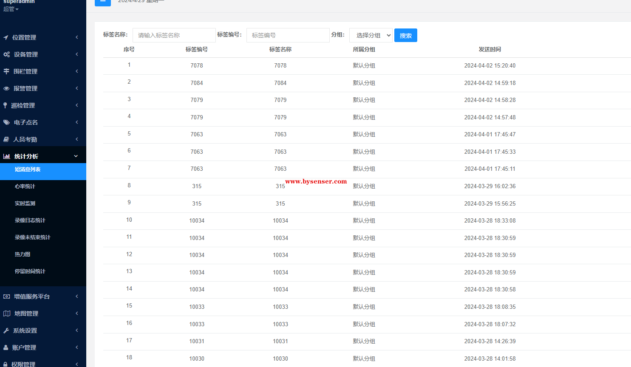Open the 电子点名 menu label
Screen dimensions: 631x367
(x=26, y=122)
